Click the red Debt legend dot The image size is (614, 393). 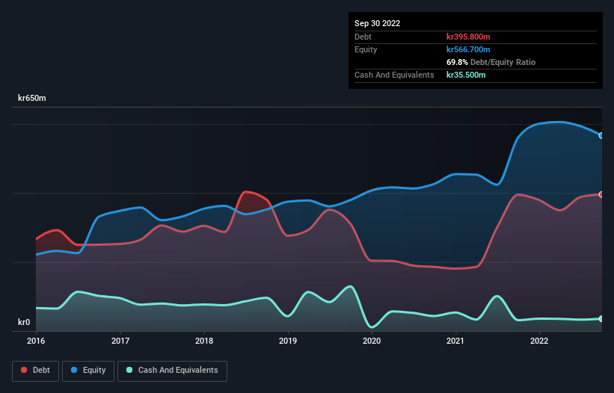click(x=24, y=370)
